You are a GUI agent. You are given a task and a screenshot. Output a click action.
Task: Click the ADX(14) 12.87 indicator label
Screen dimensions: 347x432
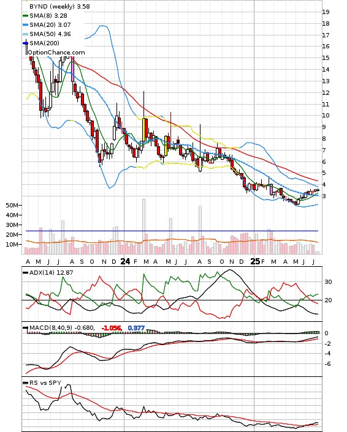tap(51, 272)
